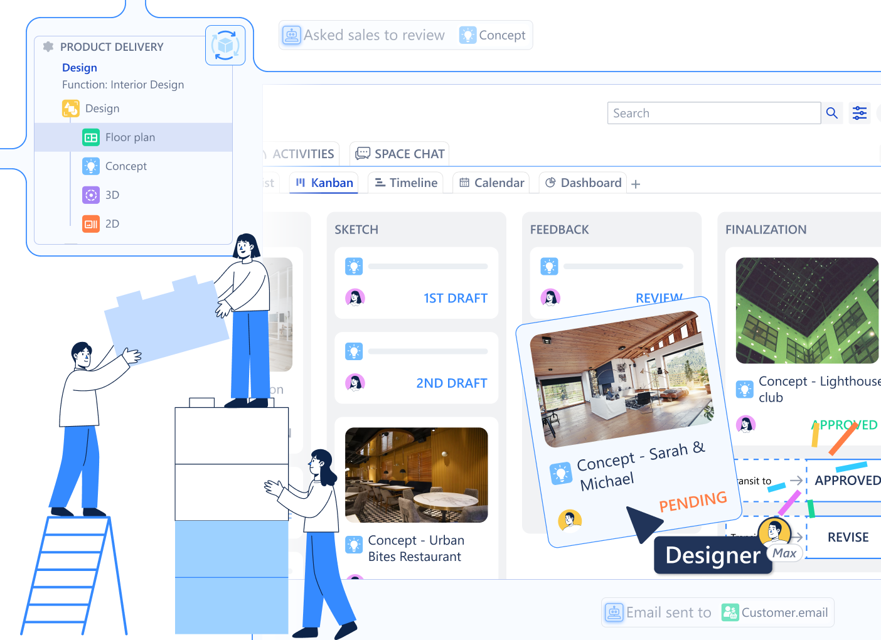Open the 2D item in sidebar
881x640 pixels.
tap(112, 224)
